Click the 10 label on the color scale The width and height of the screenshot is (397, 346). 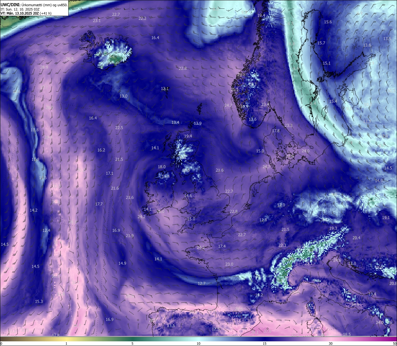click(x=198, y=344)
